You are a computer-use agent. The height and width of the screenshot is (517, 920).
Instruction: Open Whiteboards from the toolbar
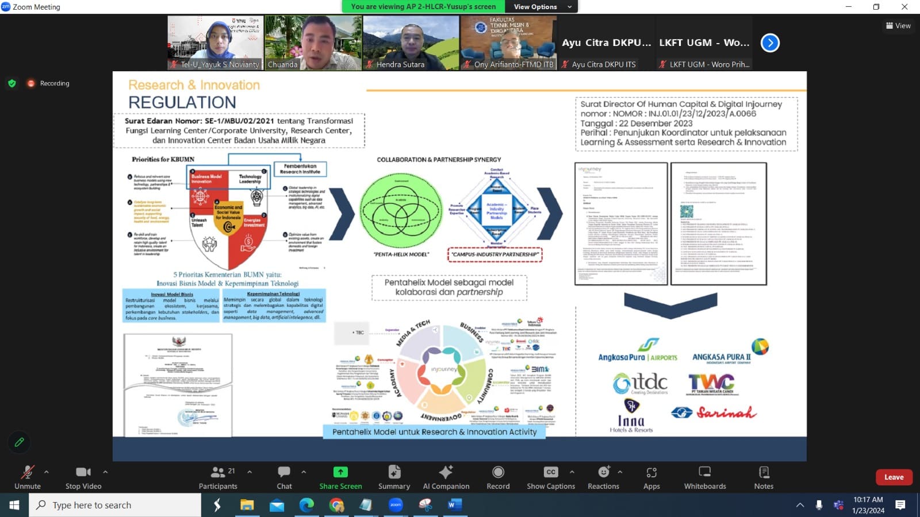(x=704, y=477)
